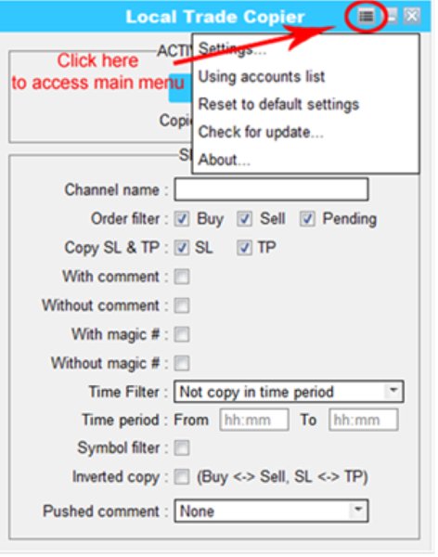Select Reset to default settings
This screenshot has width=438, height=557.
(278, 104)
